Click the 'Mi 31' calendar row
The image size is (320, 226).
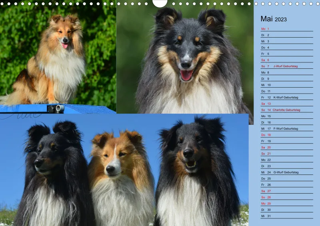click(x=287, y=216)
